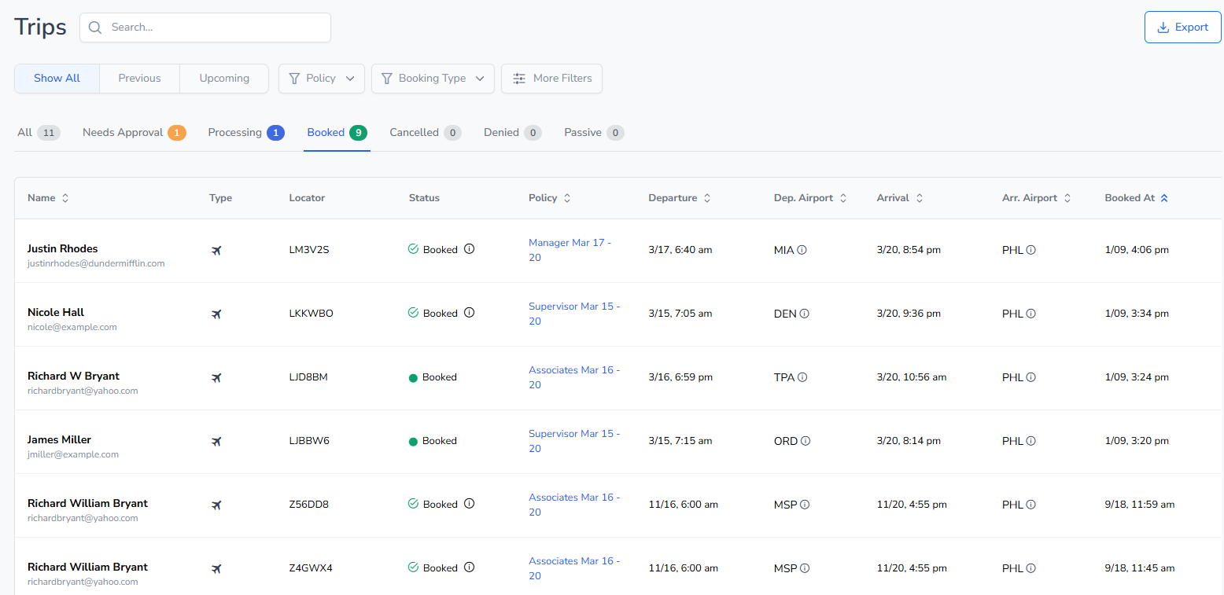Open the More Filters panel
The width and height of the screenshot is (1224, 595).
pyautogui.click(x=551, y=79)
